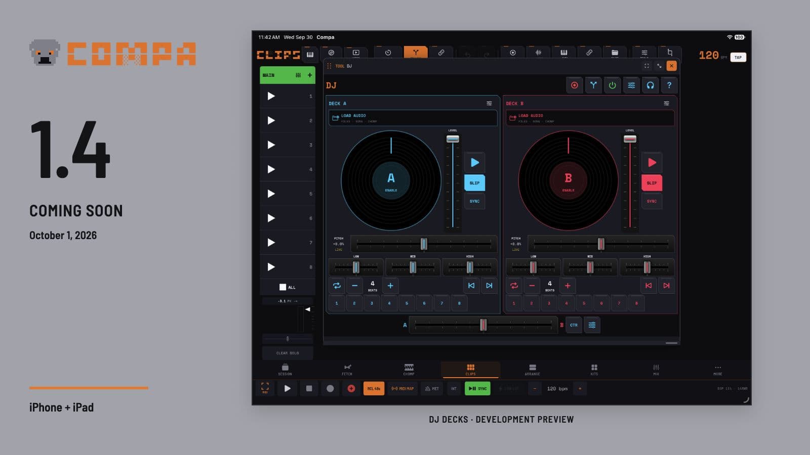
Task: Toggle SLIP on Deck A
Action: point(474,183)
